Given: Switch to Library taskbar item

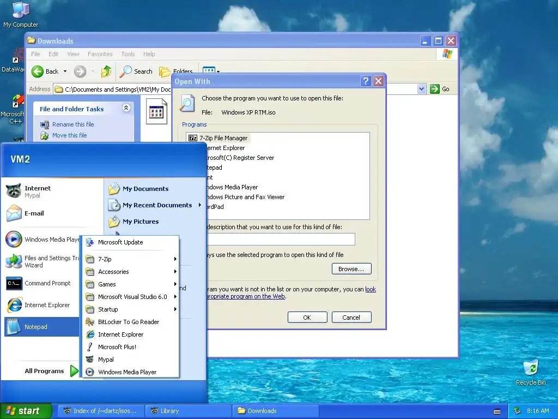Looking at the screenshot, I should pos(188,411).
